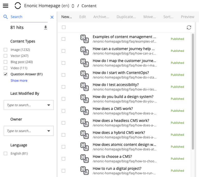Click Q&A icon for 'How does atomic content design'

pos(84,147)
